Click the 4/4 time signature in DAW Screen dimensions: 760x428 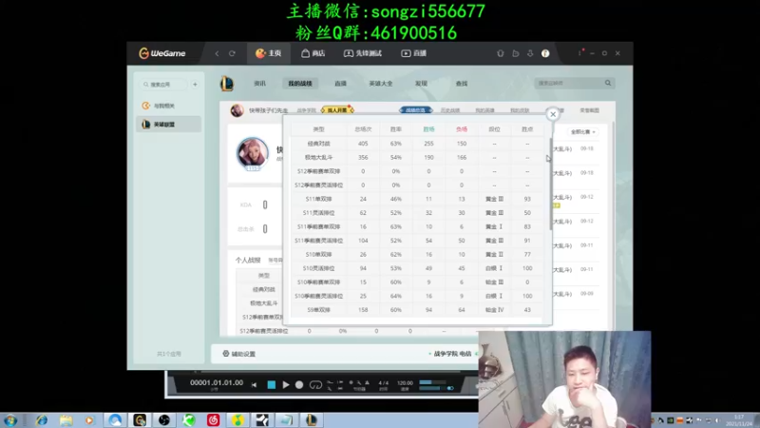pyautogui.click(x=384, y=383)
